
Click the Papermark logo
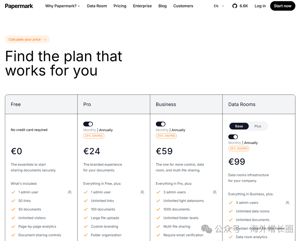click(x=19, y=6)
